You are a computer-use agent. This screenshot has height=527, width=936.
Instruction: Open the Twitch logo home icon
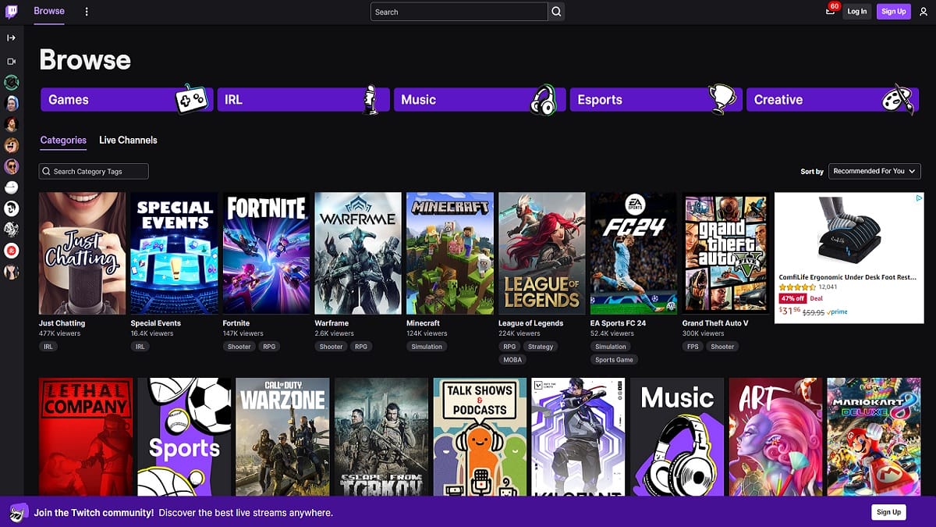[11, 11]
